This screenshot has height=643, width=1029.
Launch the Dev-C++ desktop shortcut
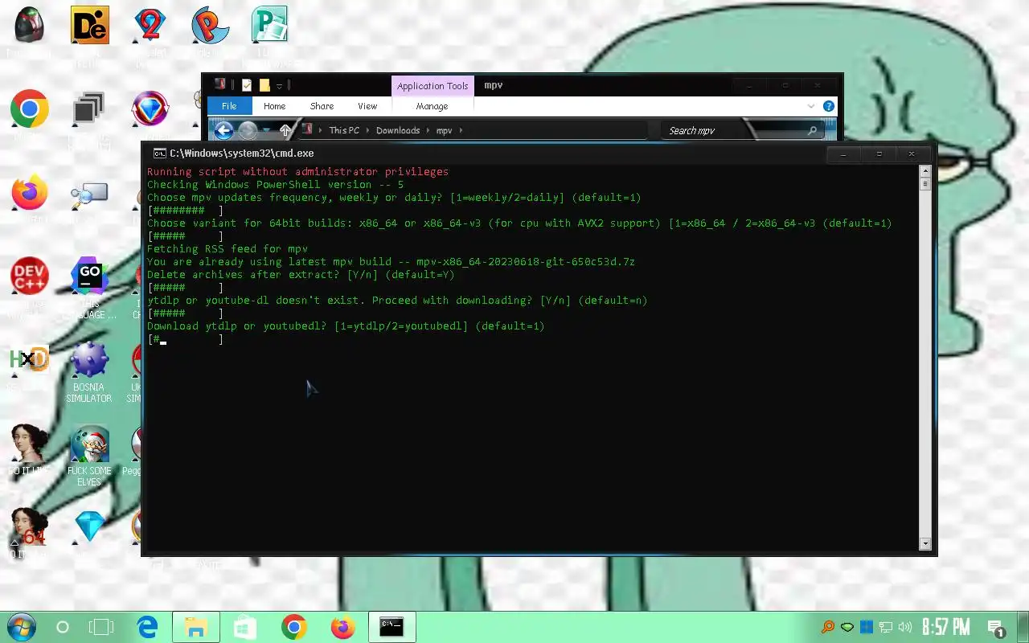click(x=30, y=276)
